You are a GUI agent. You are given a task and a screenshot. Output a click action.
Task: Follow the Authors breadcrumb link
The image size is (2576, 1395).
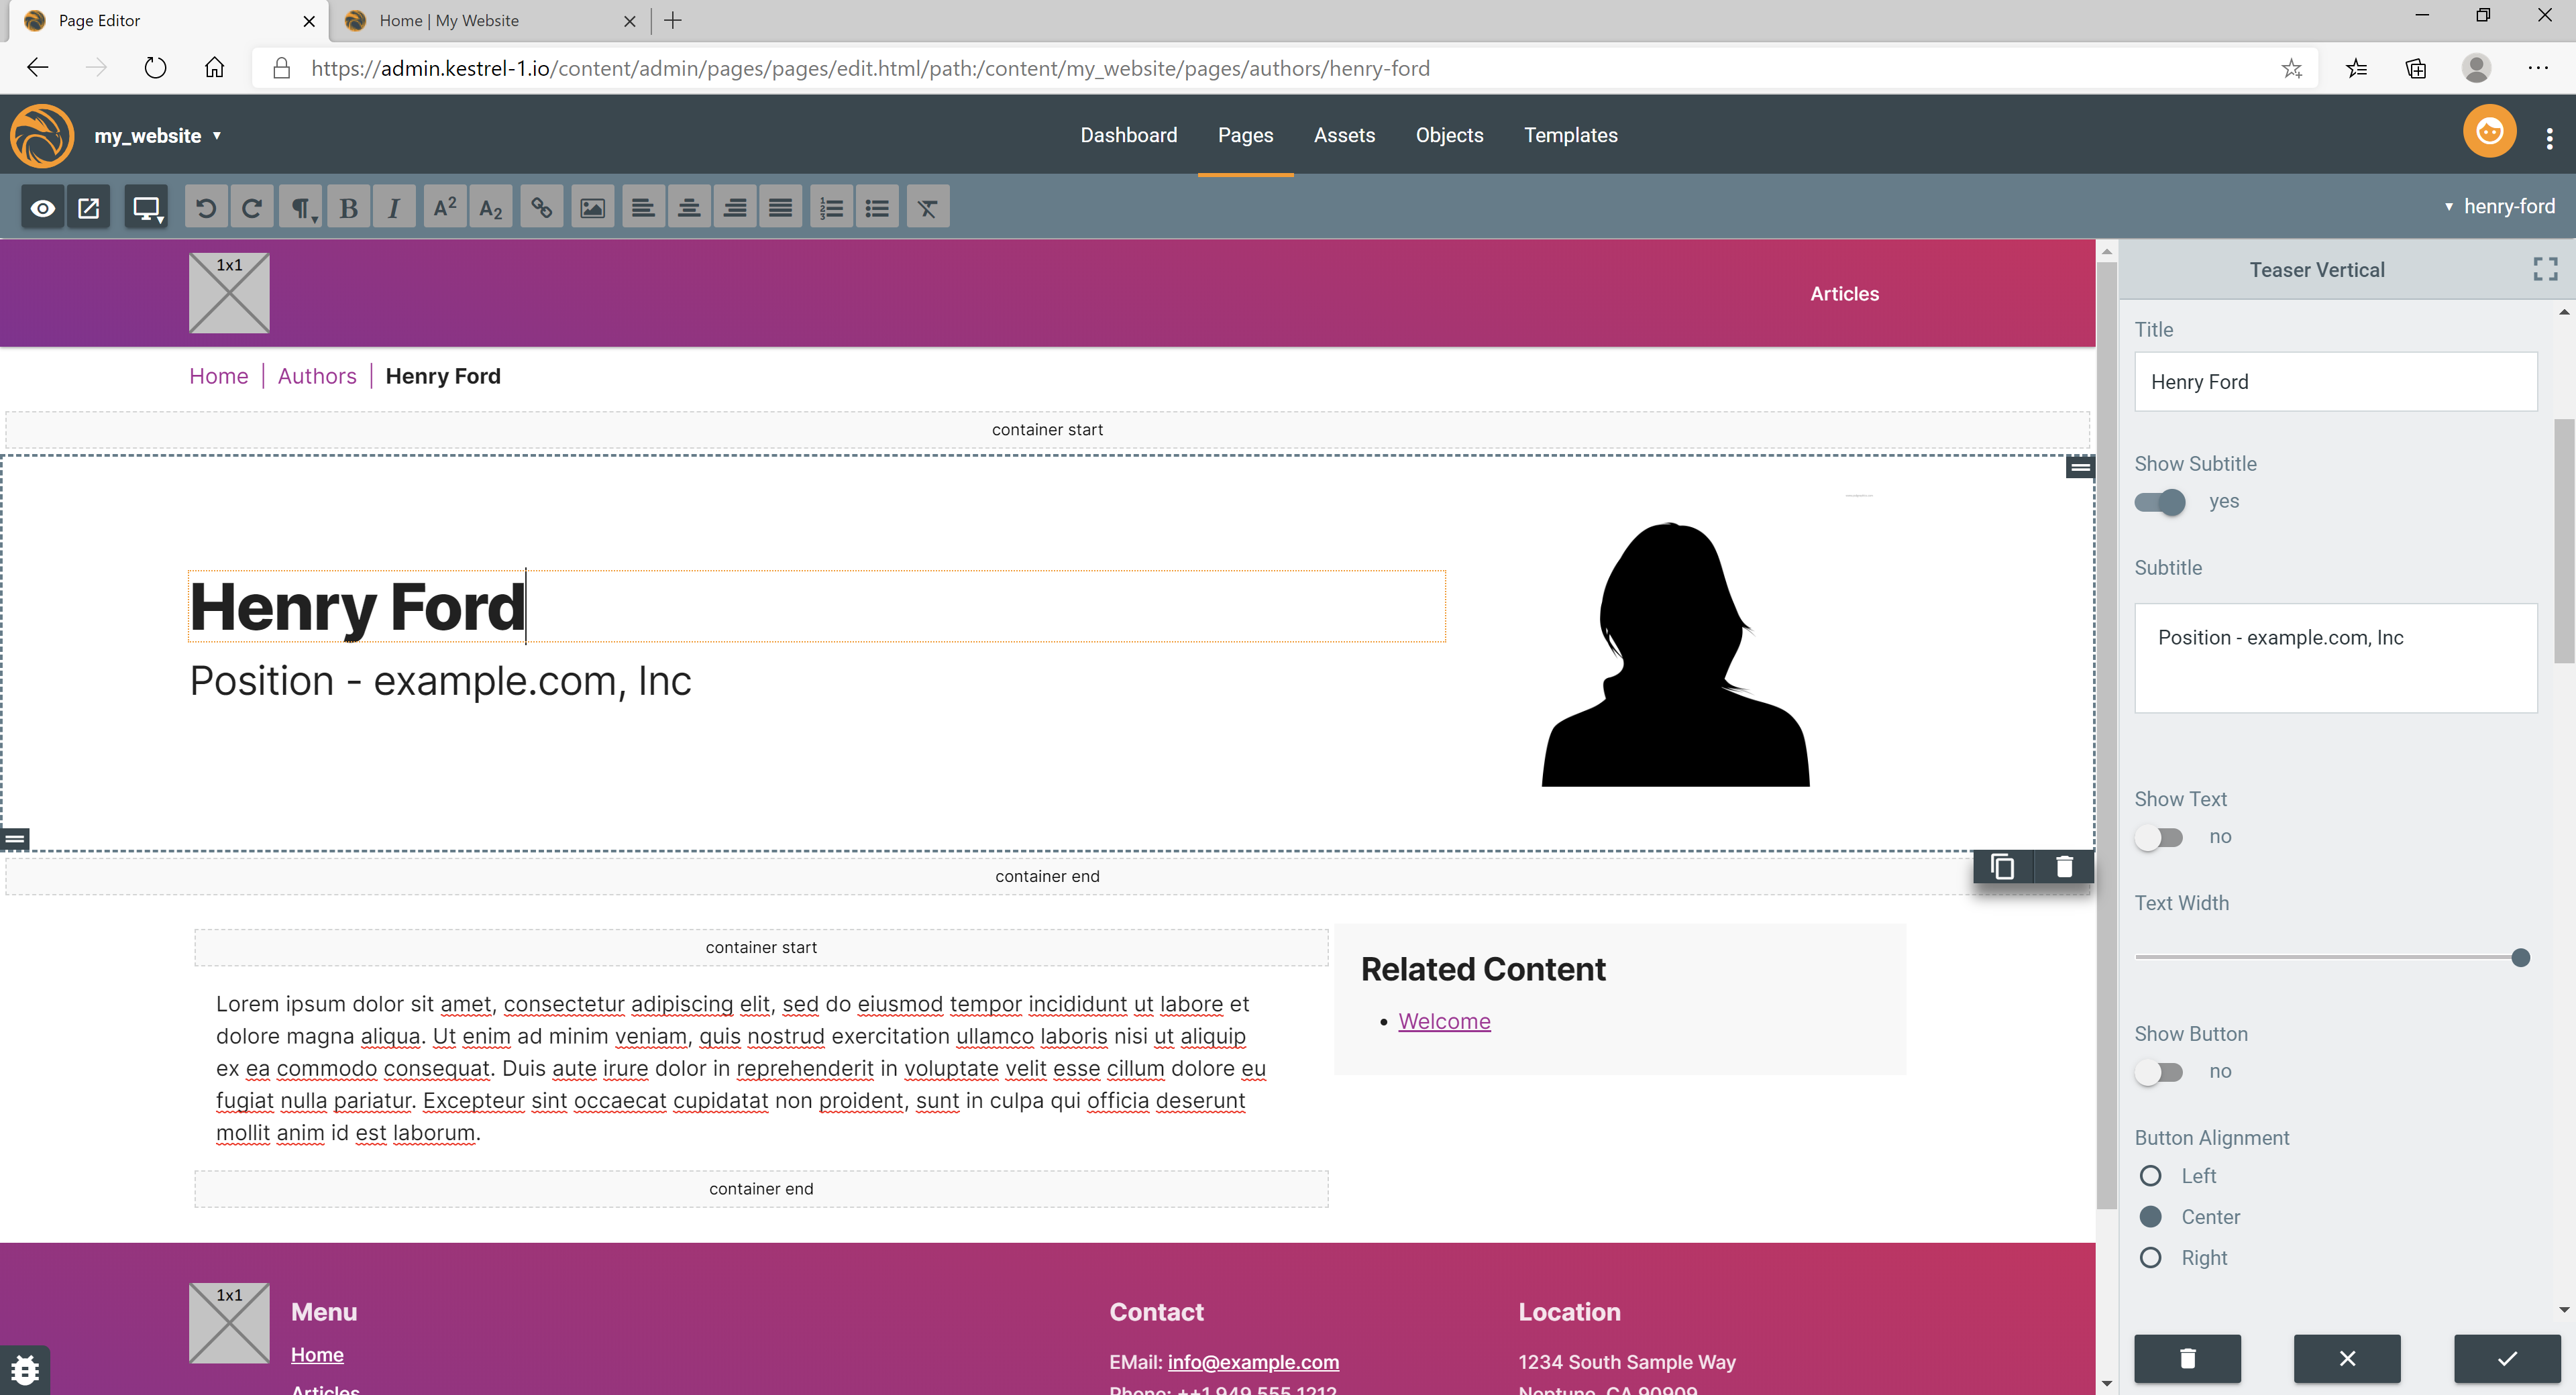coord(316,376)
